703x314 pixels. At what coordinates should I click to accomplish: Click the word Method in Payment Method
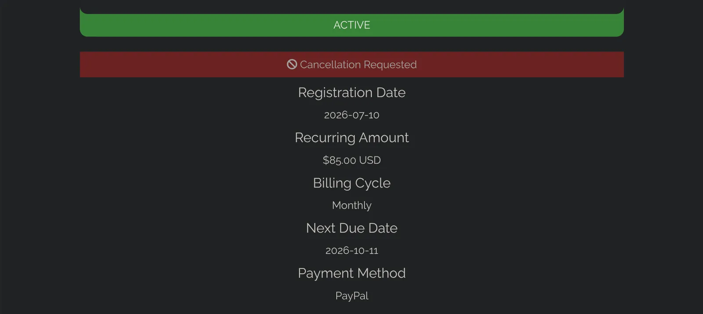click(x=381, y=273)
